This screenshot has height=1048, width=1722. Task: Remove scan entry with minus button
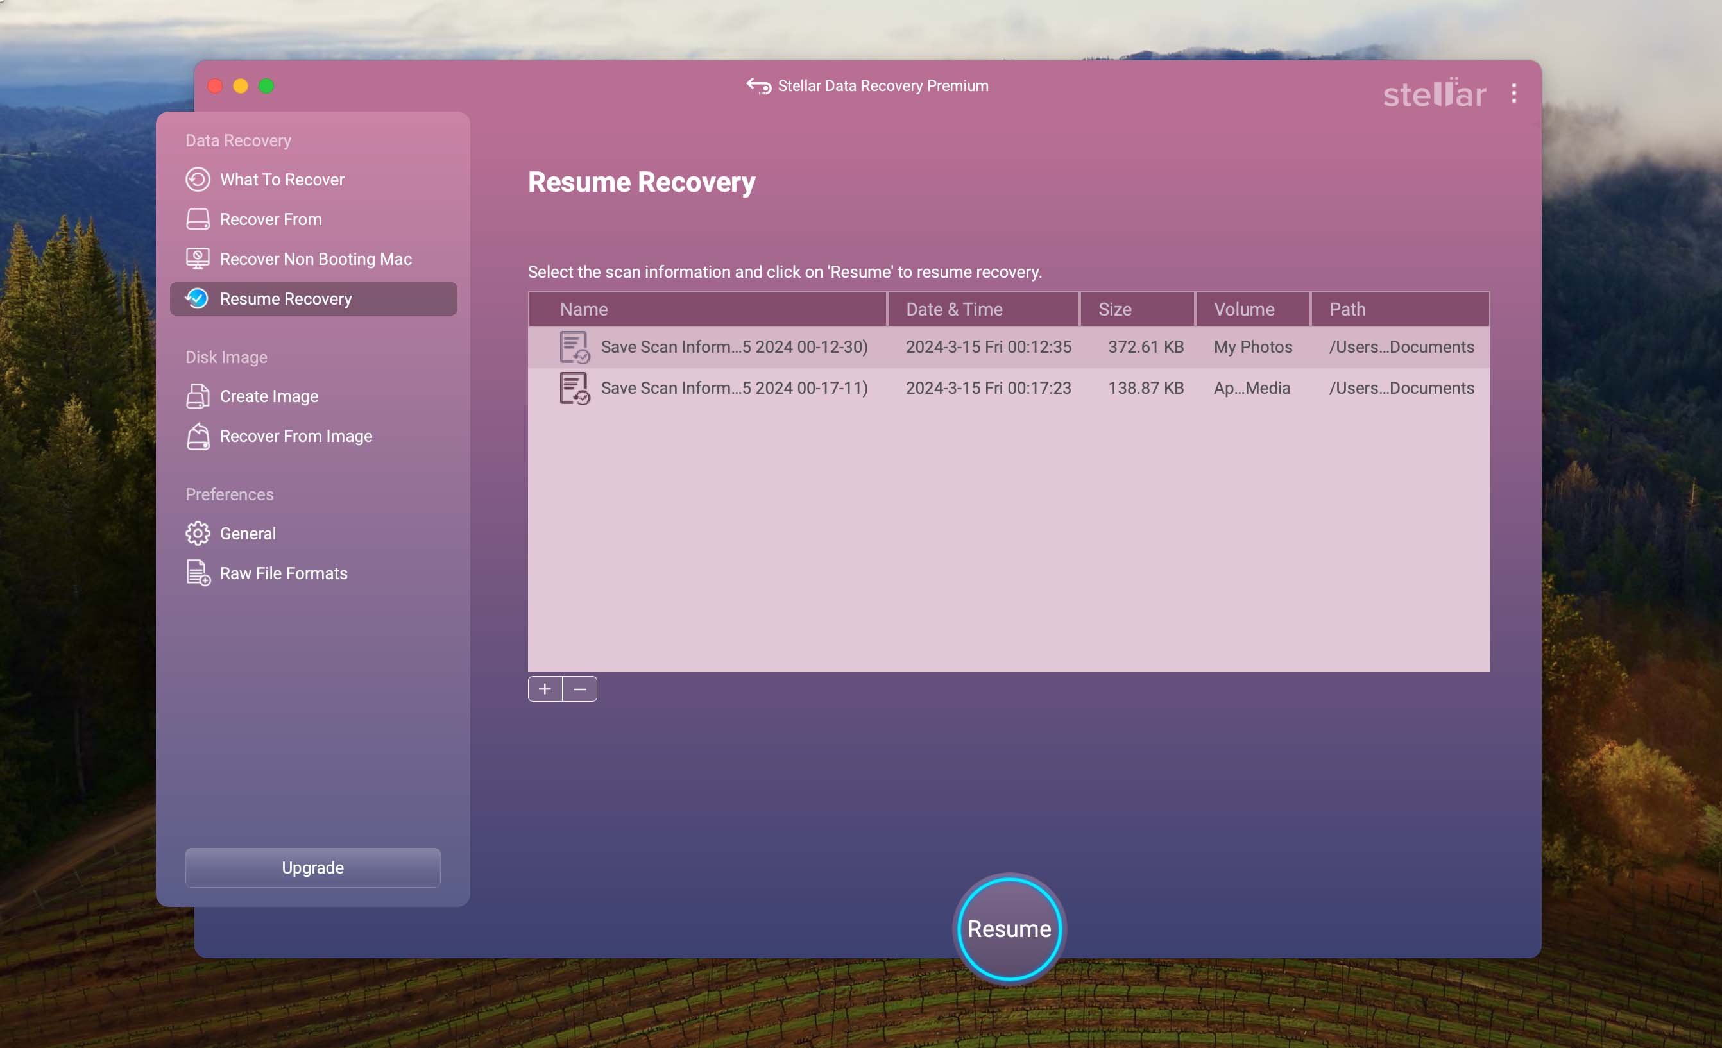click(580, 689)
